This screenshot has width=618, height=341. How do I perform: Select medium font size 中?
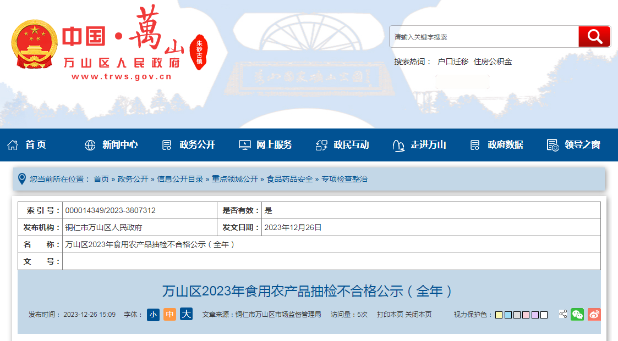169,315
